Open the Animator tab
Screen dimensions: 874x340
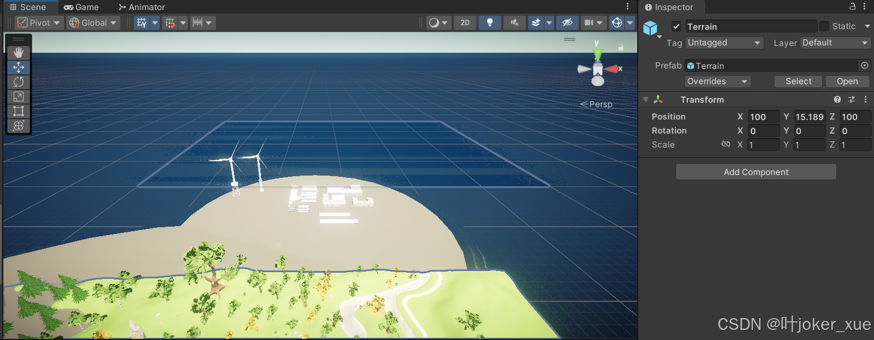[141, 7]
